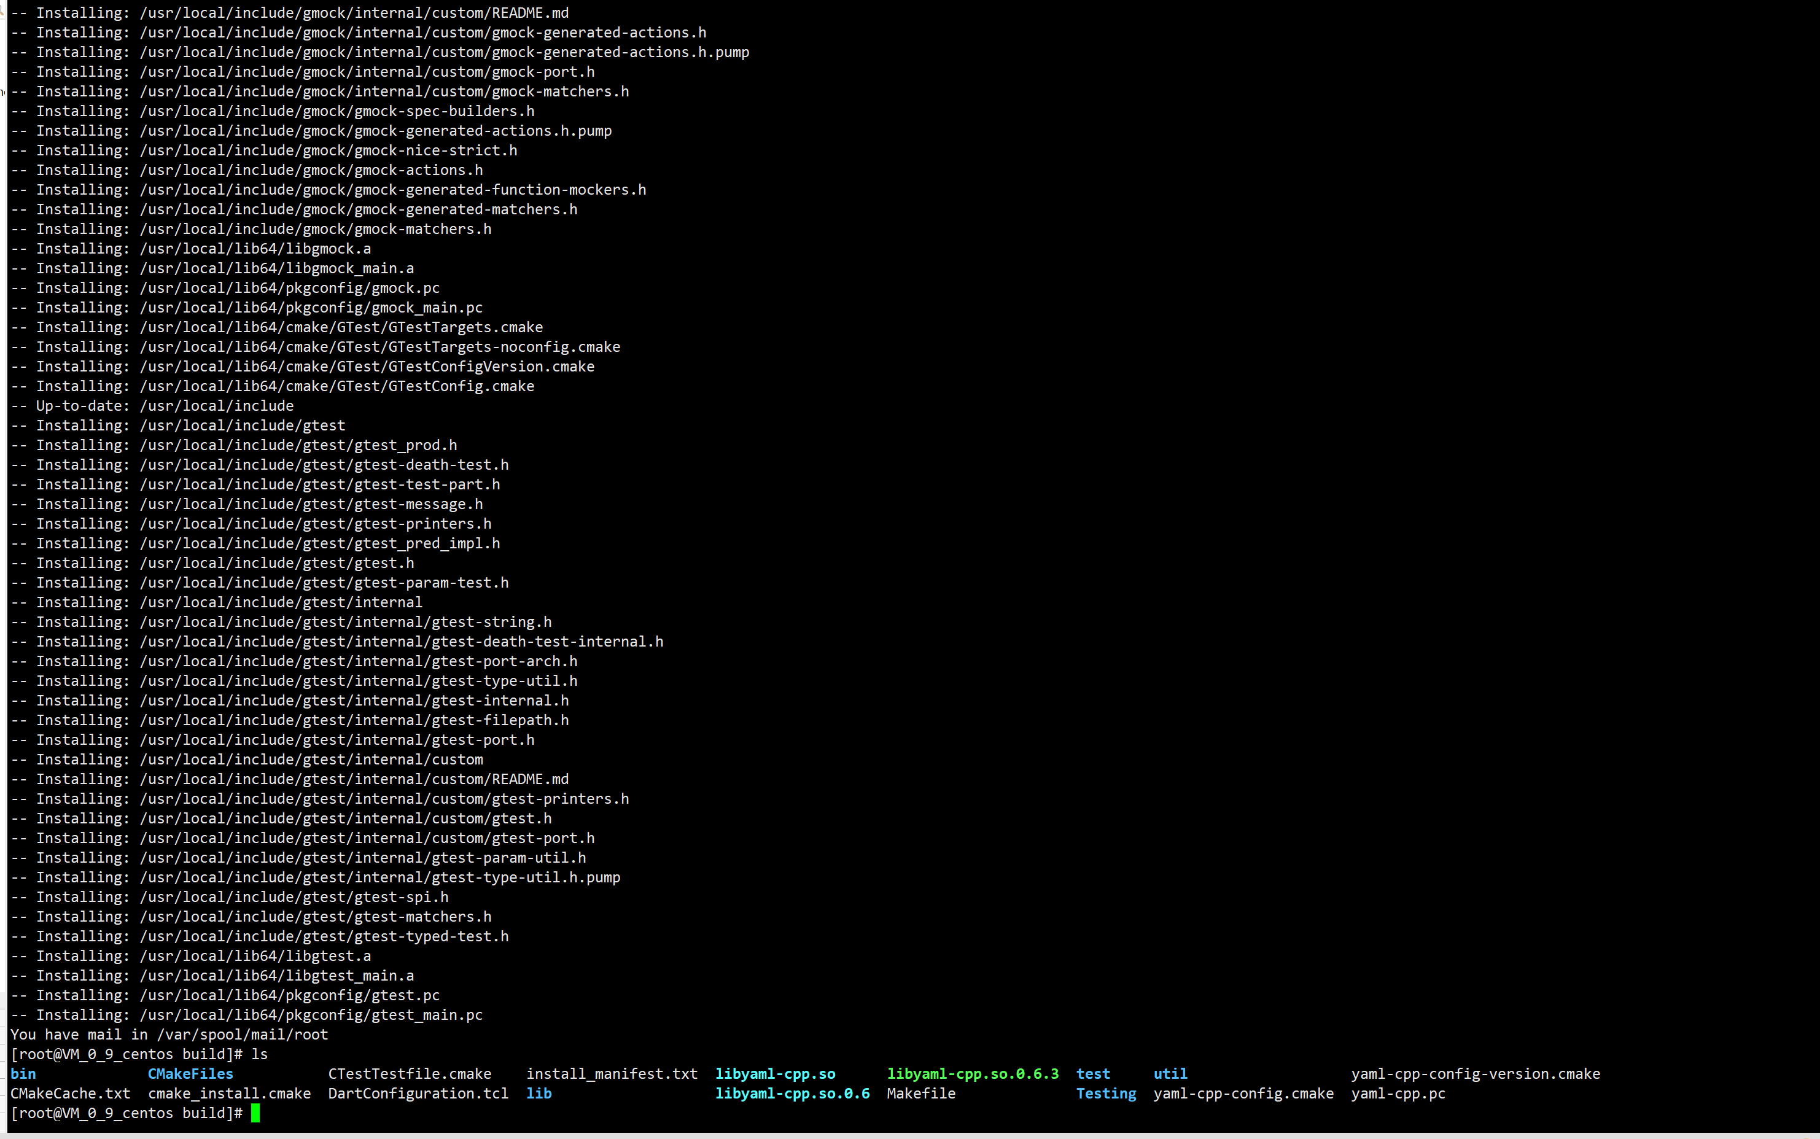Screen dimensions: 1820x1139
Task: Click the install_manifest.txt filename
Action: tap(612, 1073)
